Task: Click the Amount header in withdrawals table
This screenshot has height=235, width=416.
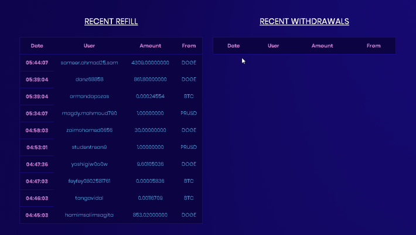Action: pos(322,46)
